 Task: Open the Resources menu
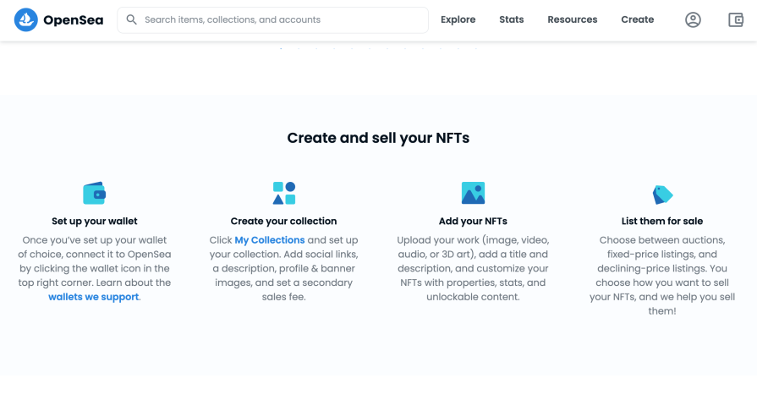click(572, 19)
